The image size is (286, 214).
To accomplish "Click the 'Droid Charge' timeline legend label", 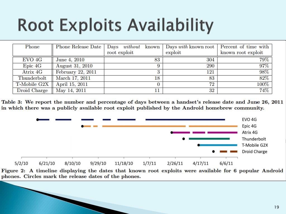I will [254, 152].
